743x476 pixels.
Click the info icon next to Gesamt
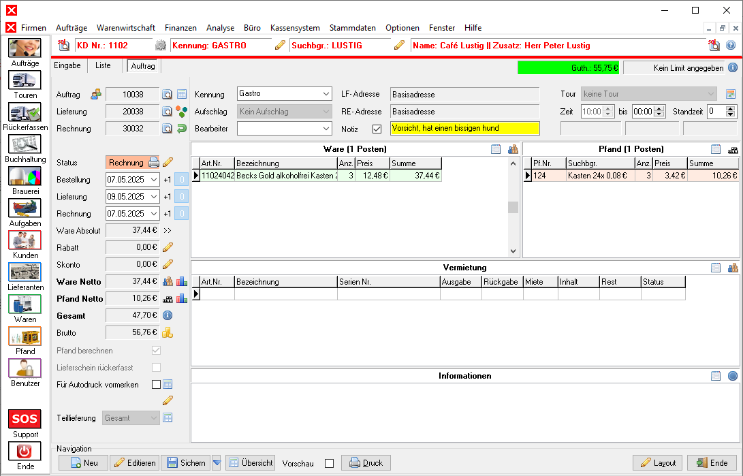(x=168, y=316)
